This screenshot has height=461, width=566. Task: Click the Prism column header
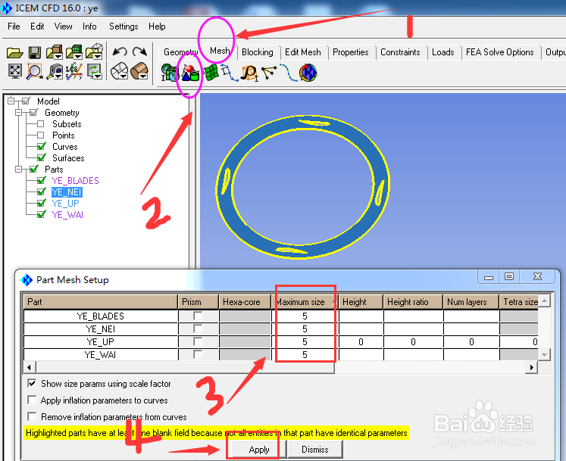pos(199,302)
